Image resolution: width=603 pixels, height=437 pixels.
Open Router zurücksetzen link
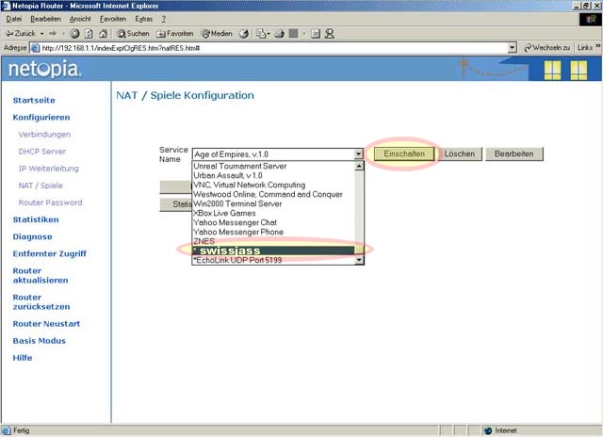tap(41, 302)
